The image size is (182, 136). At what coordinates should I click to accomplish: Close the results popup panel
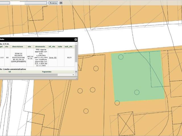tap(76, 40)
